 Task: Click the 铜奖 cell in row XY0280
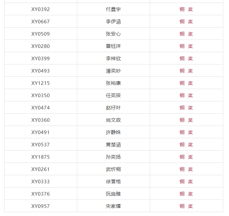(x=186, y=46)
